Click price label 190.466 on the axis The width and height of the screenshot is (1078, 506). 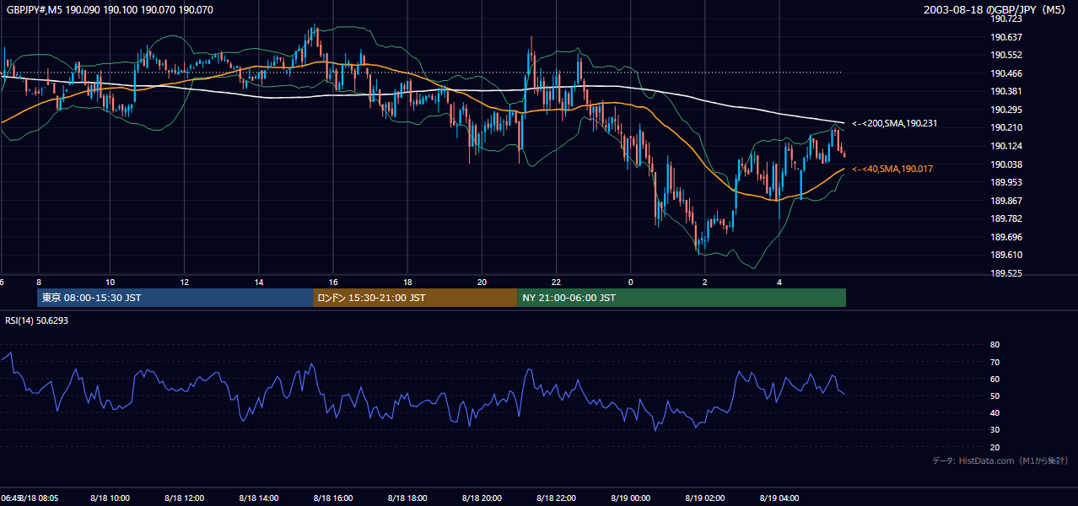[x=1006, y=73]
